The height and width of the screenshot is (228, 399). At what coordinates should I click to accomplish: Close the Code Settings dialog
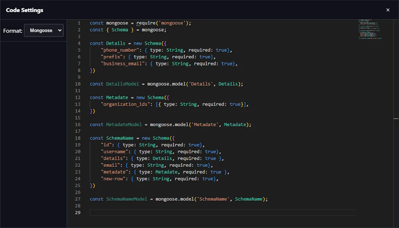pos(388,10)
